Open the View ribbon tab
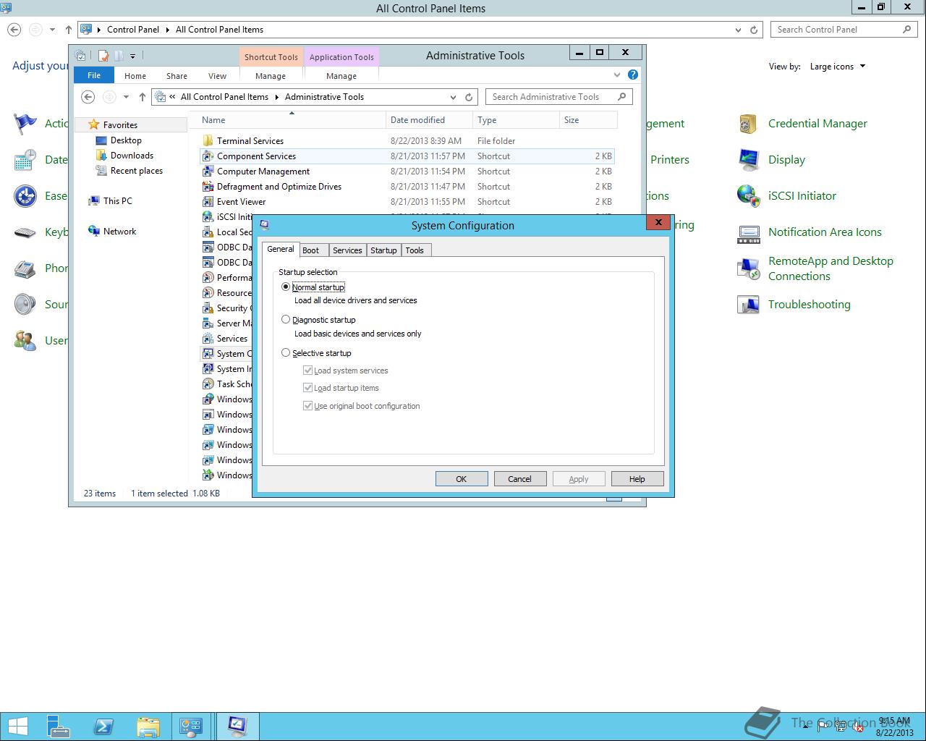 (217, 76)
